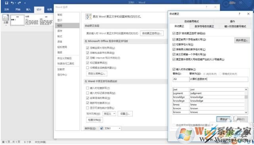Click the 例外项(E)... button in AutoCorrect
The height and width of the screenshot is (145, 254).
[242, 40]
